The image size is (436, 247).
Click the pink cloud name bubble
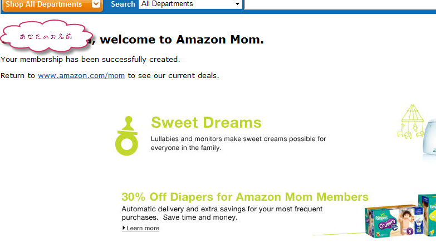coord(46,36)
